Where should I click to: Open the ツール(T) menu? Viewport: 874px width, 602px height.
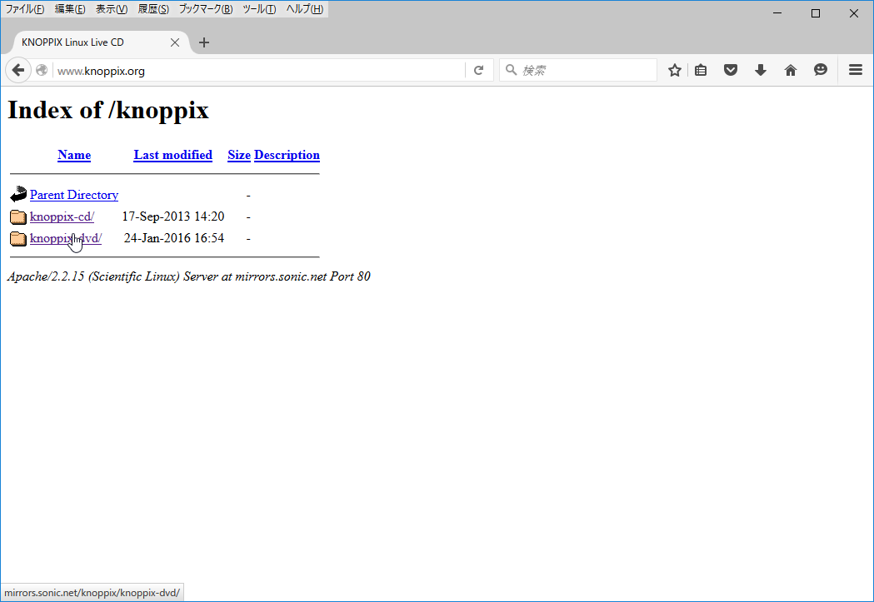click(x=259, y=9)
